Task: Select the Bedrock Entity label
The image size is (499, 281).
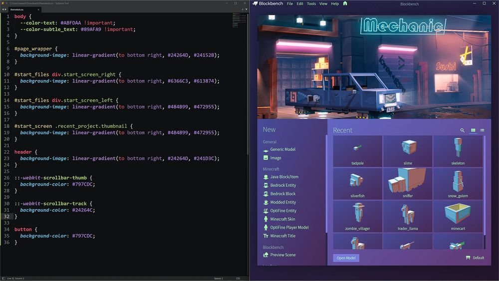Action: pos(283,185)
